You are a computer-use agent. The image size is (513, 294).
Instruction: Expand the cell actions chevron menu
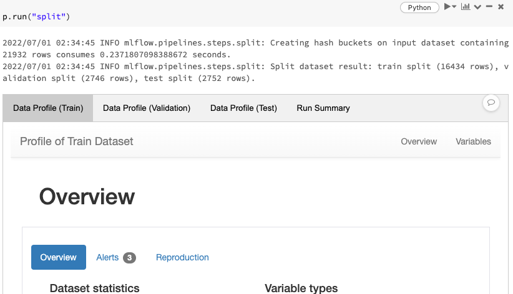coord(477,7)
